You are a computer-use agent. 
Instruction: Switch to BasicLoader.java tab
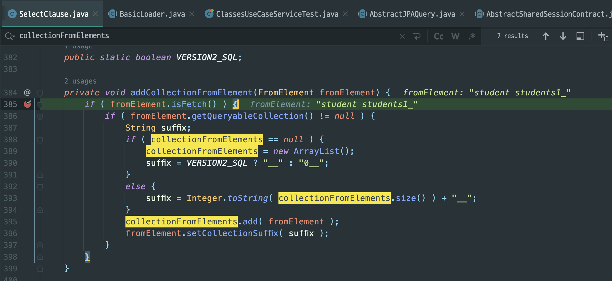pyautogui.click(x=152, y=14)
